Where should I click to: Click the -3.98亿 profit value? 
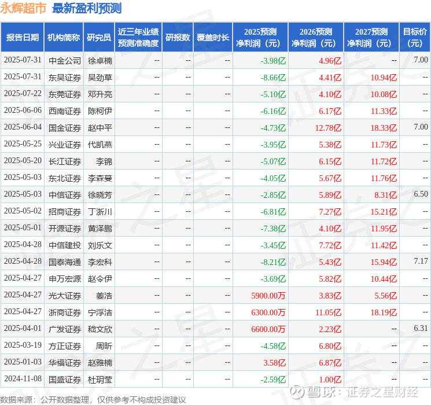tap(273, 61)
